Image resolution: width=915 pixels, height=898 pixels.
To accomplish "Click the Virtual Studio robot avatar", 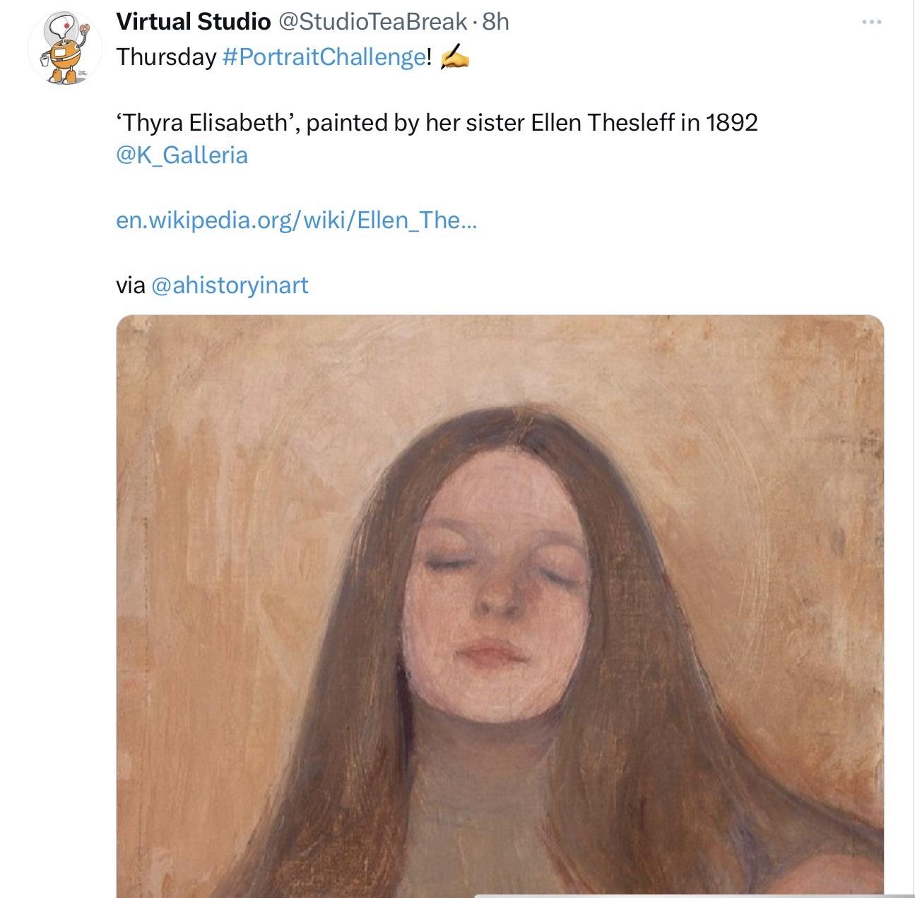I will (64, 48).
